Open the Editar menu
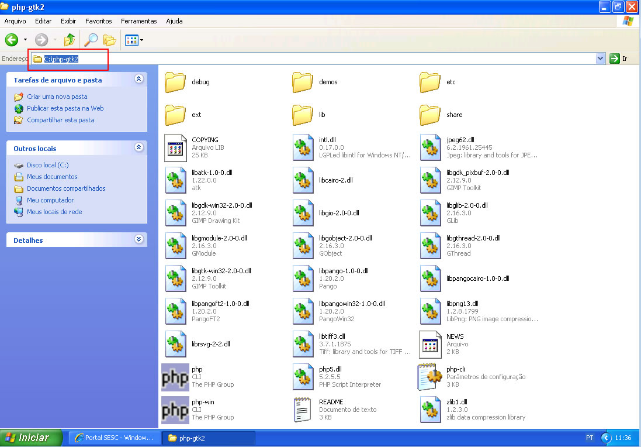The image size is (641, 447). pyautogui.click(x=43, y=21)
